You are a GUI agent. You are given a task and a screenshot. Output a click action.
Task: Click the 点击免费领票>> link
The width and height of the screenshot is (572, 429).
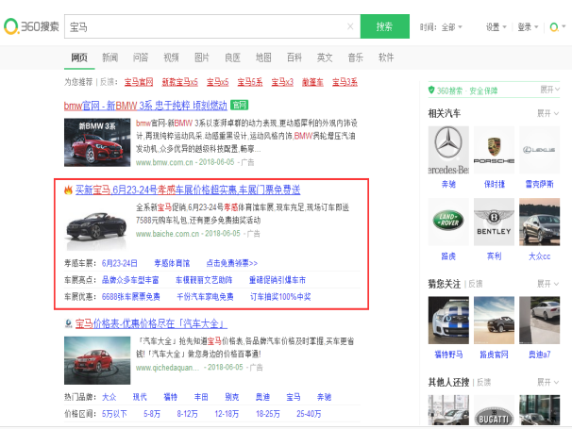pyautogui.click(x=231, y=263)
